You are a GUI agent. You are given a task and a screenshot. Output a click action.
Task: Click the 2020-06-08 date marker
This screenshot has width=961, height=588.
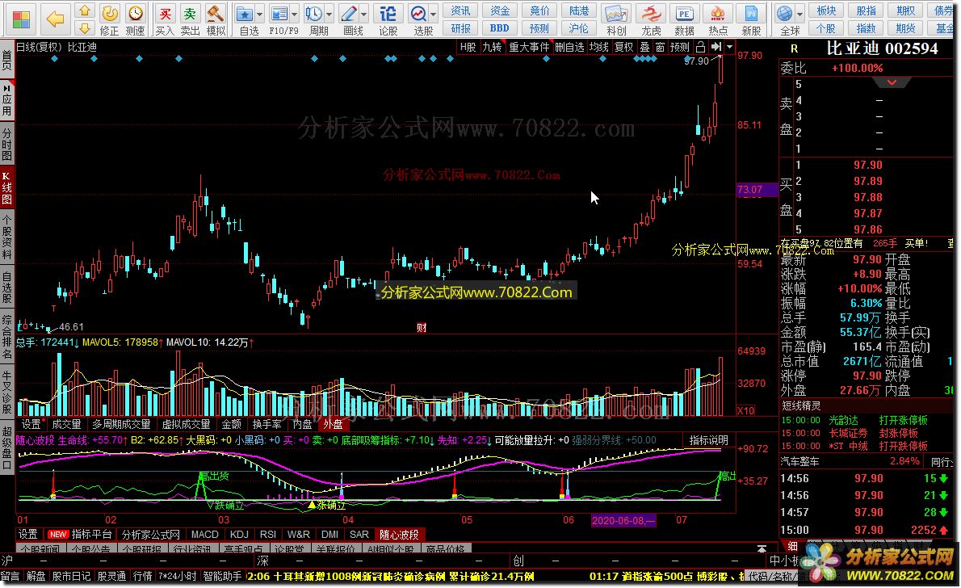(623, 520)
